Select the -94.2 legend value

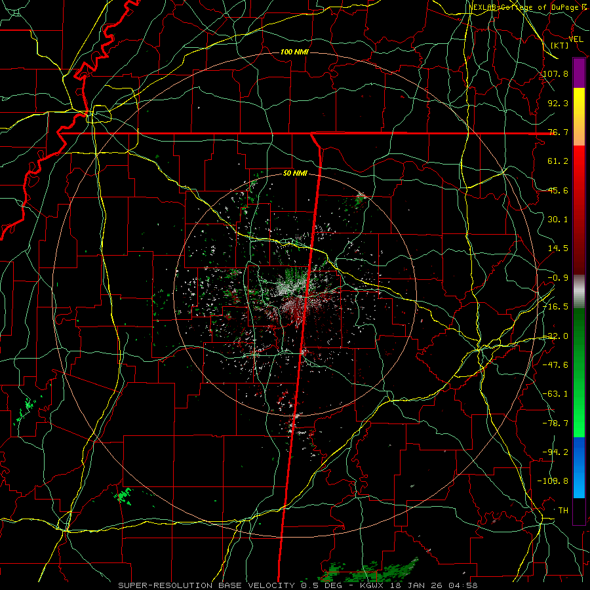[556, 452]
